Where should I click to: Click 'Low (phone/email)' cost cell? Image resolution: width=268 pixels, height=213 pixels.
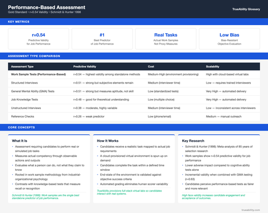click(159, 117)
